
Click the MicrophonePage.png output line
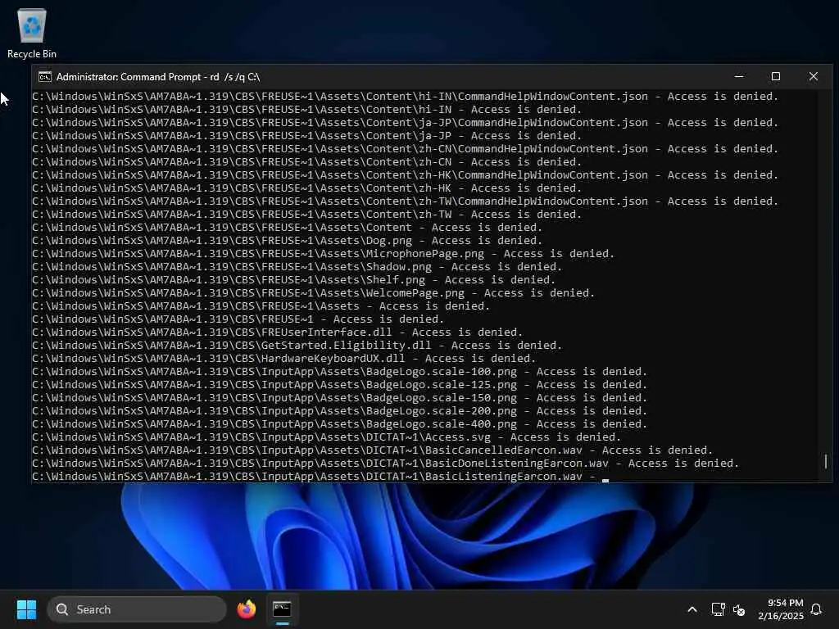[x=323, y=254]
